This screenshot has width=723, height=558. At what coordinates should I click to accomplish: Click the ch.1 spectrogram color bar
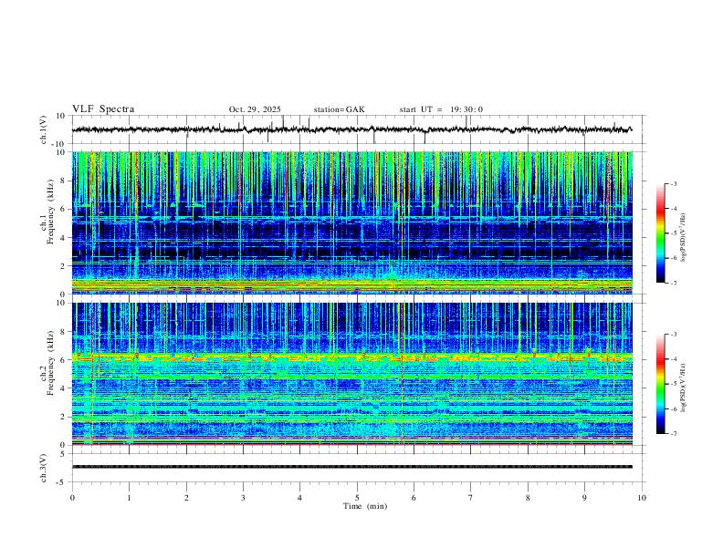(x=660, y=233)
